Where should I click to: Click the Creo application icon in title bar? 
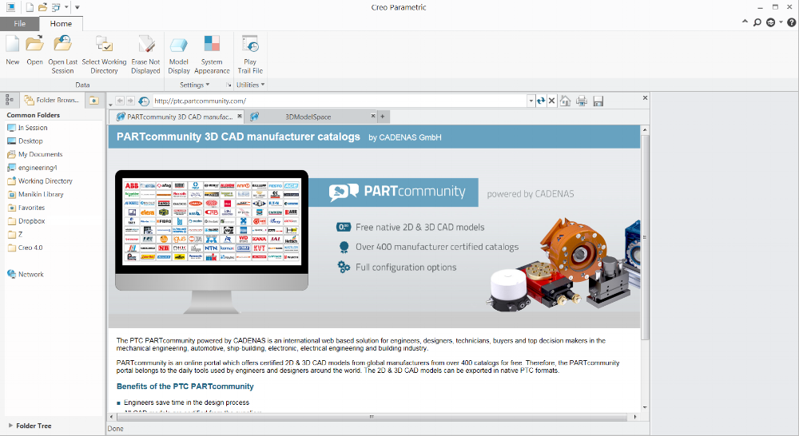click(10, 7)
